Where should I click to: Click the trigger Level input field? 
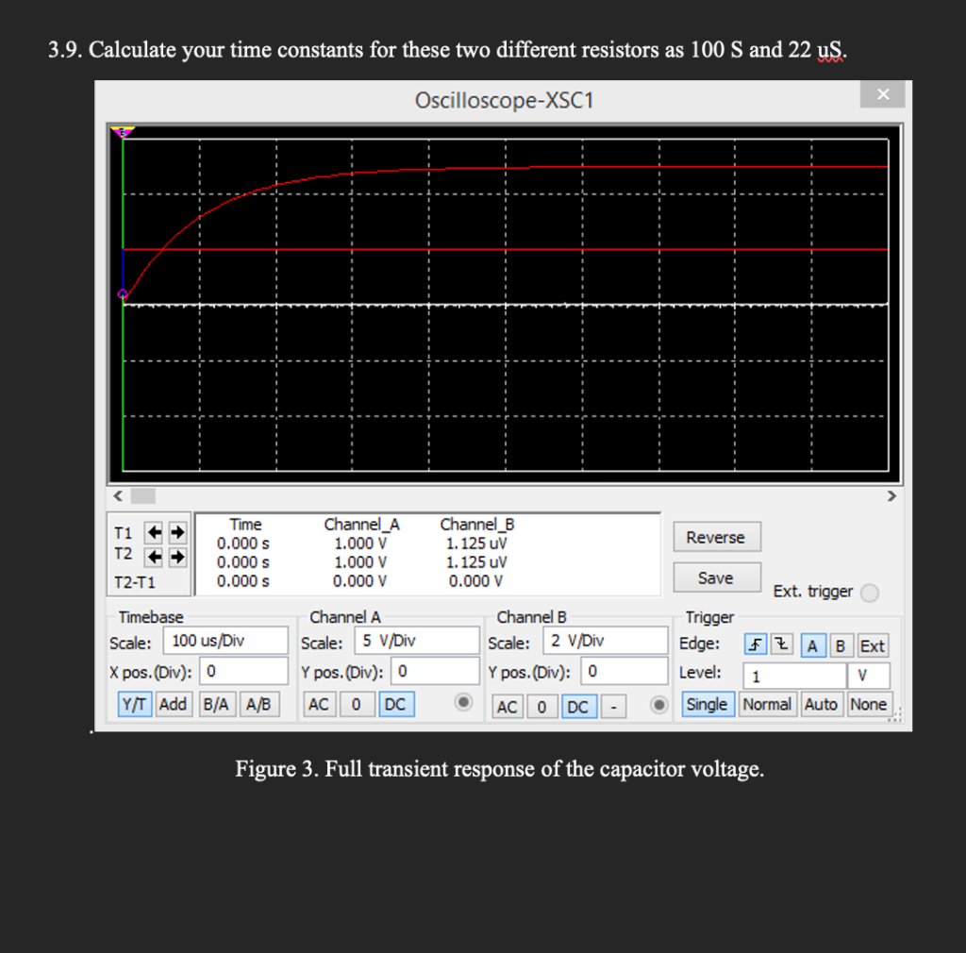click(x=795, y=676)
